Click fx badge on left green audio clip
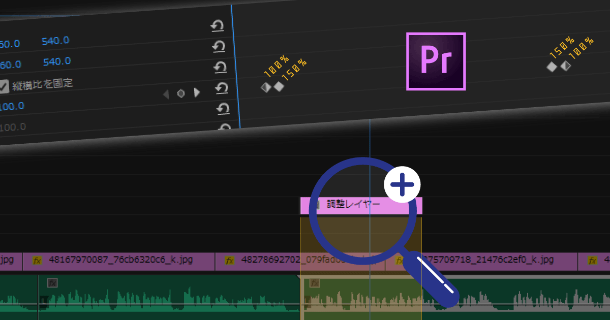This screenshot has width=610, height=320. (x=52, y=282)
